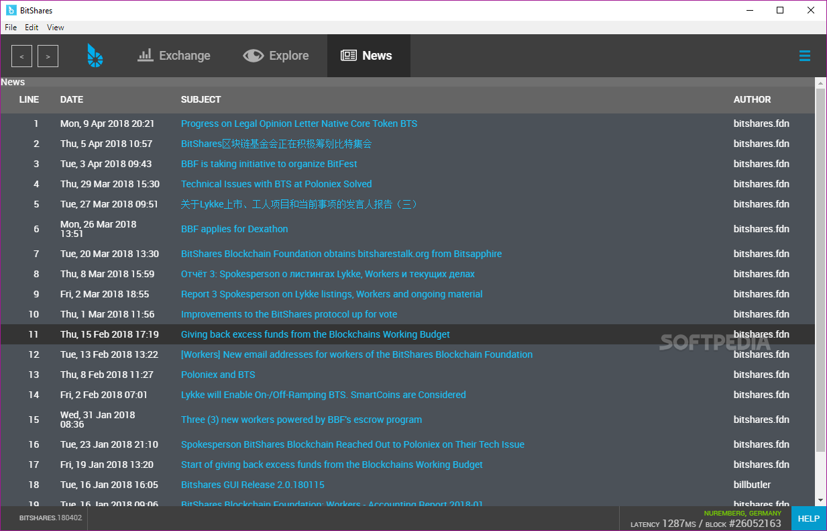Open 'Three (3) new workers' article
Image resolution: width=827 pixels, height=531 pixels.
point(301,420)
